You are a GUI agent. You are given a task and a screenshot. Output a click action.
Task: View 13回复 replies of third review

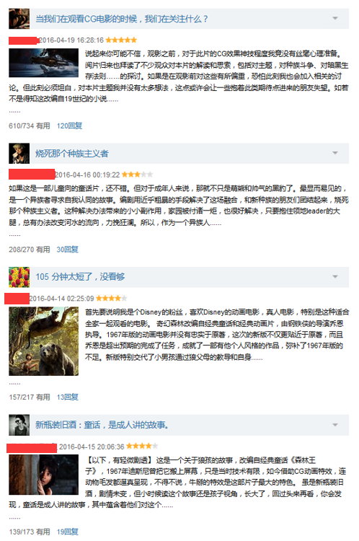(x=67, y=397)
